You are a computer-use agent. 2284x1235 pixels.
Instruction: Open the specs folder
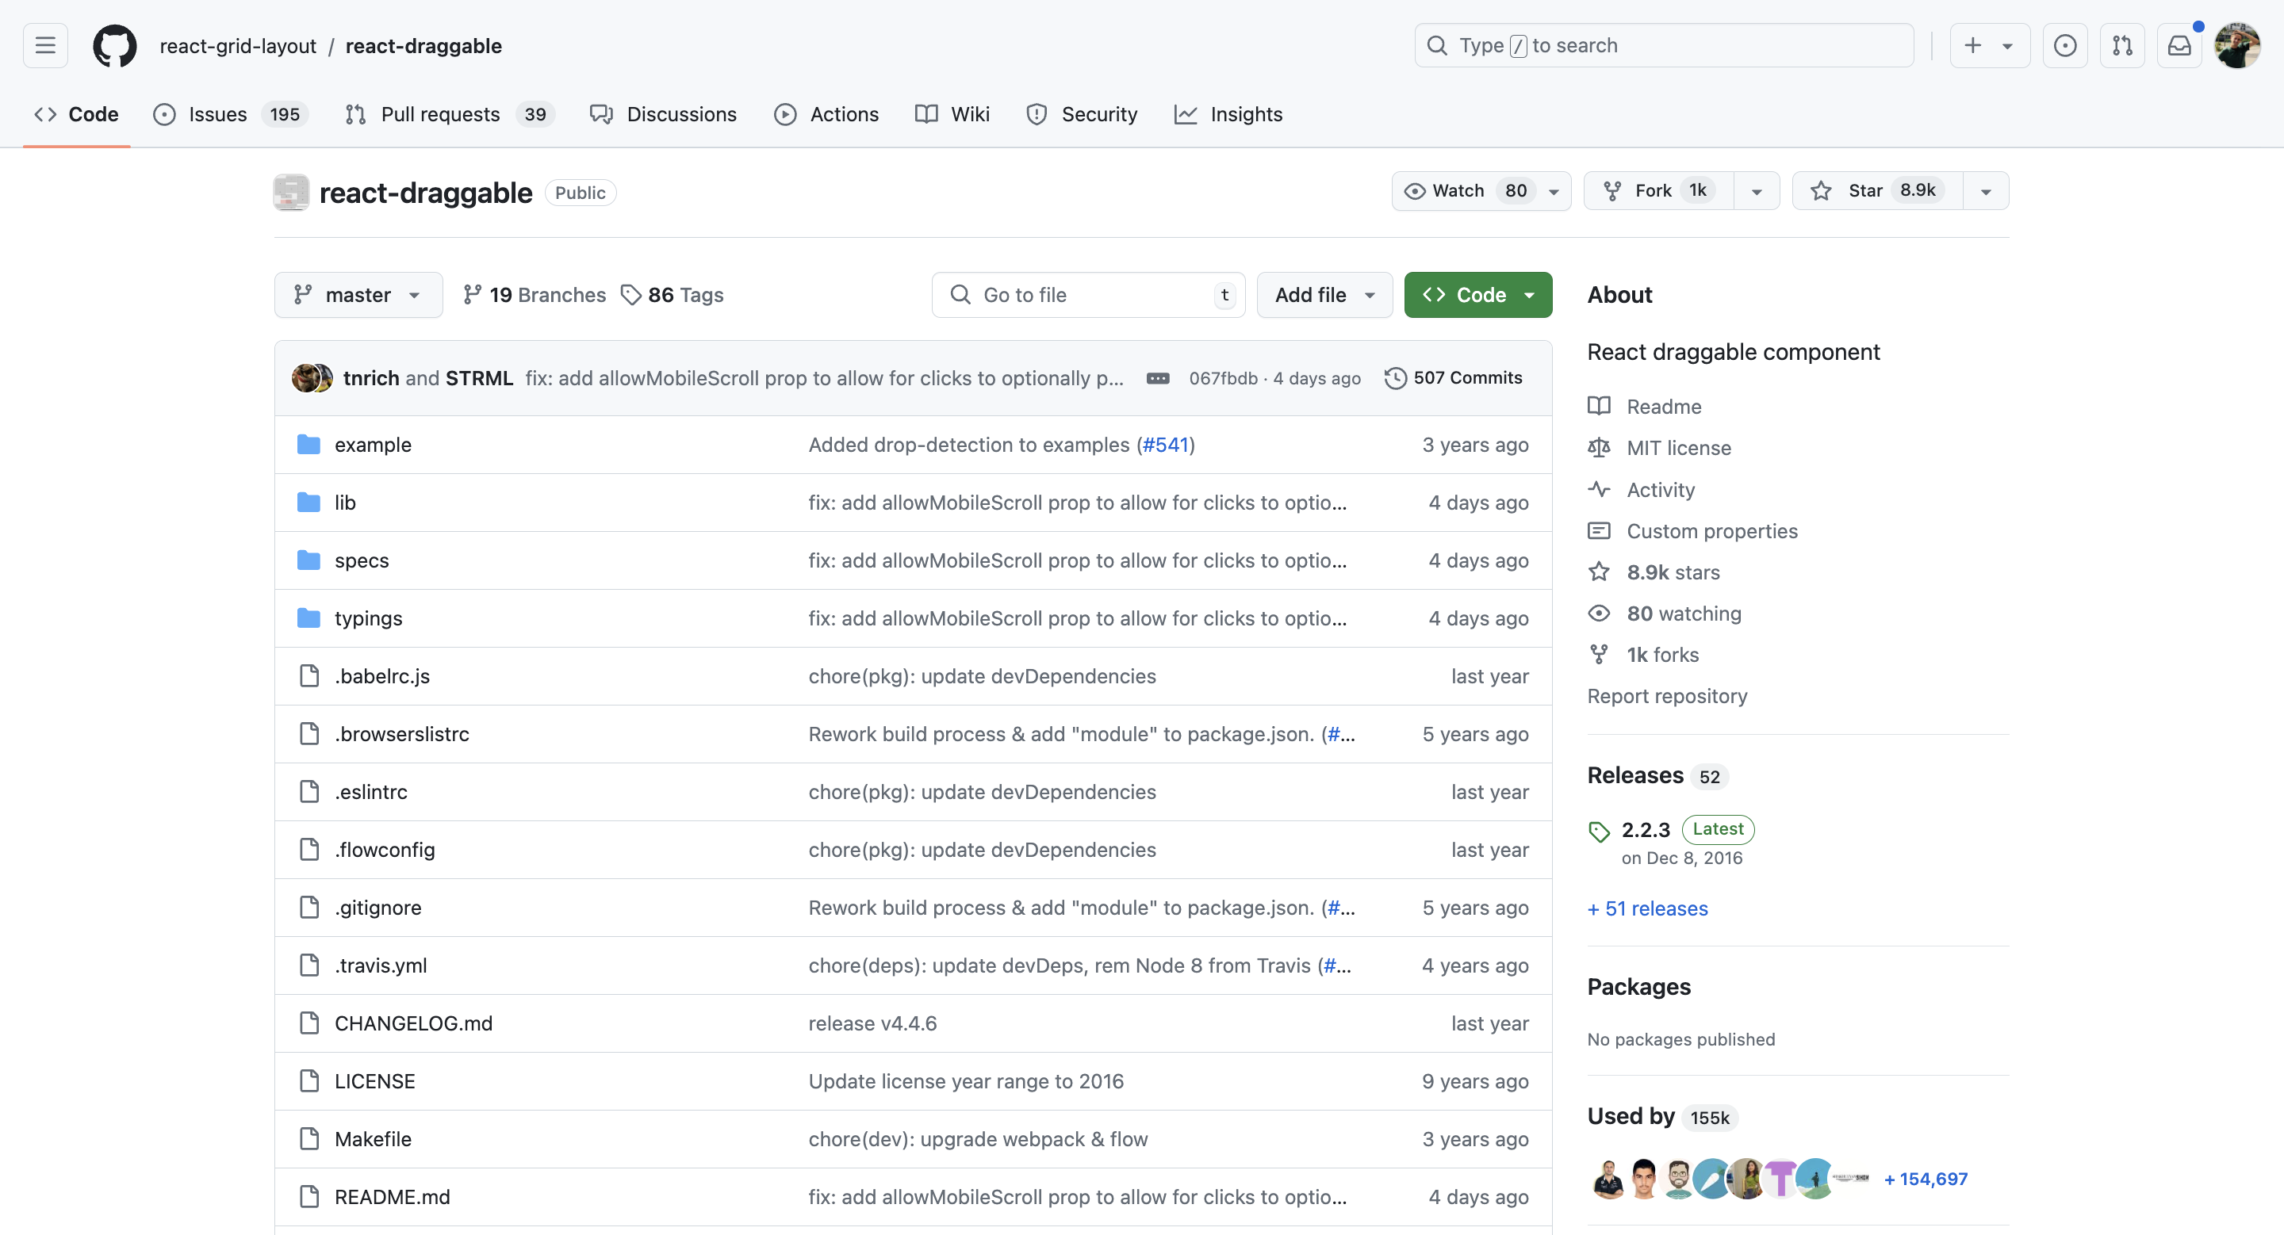tap(361, 560)
